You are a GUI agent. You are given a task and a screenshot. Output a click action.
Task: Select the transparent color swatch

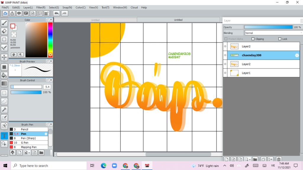(14, 35)
